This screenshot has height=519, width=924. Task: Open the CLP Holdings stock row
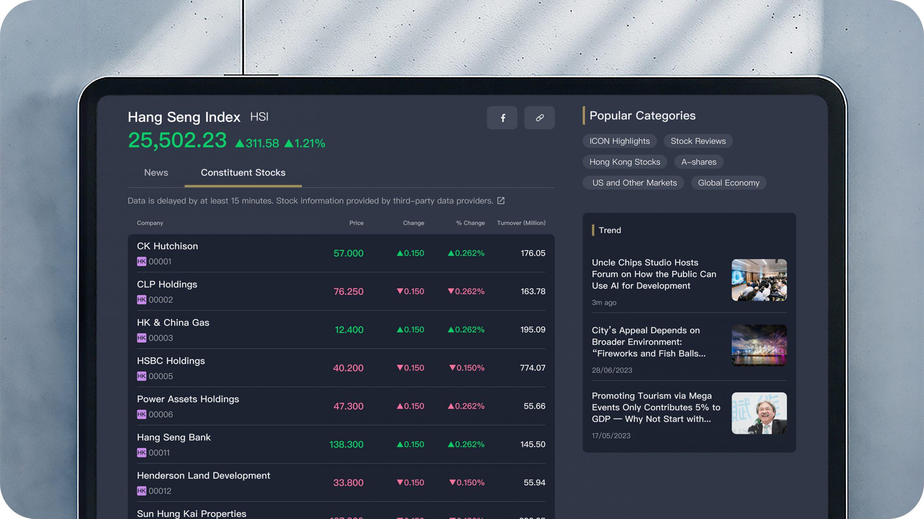click(341, 292)
